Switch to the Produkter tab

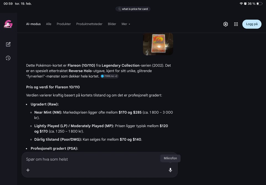(64, 24)
